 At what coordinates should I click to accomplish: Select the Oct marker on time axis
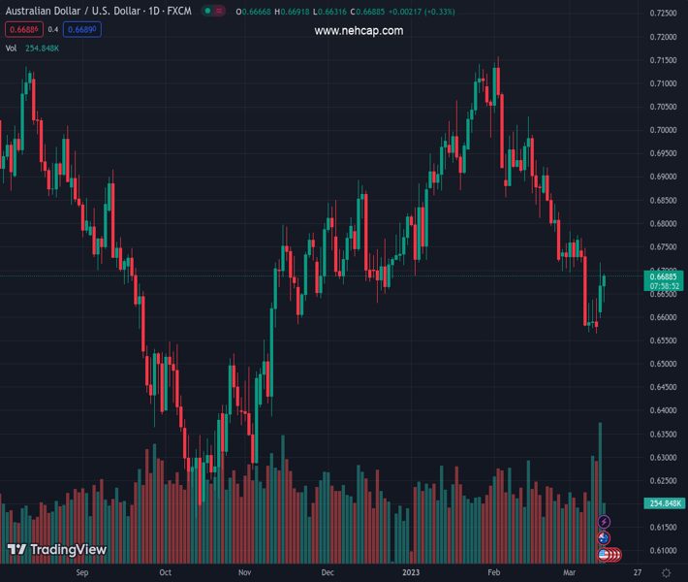point(165,573)
